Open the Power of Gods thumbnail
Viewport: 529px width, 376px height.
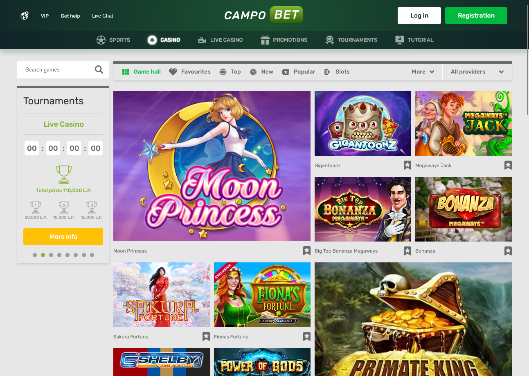pos(262,362)
